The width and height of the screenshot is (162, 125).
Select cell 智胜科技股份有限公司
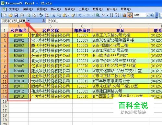point(51,35)
